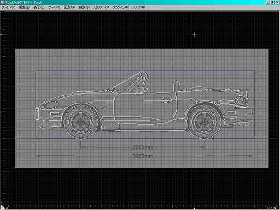Open the スクリプト (Script) menu

[x=101, y=7]
